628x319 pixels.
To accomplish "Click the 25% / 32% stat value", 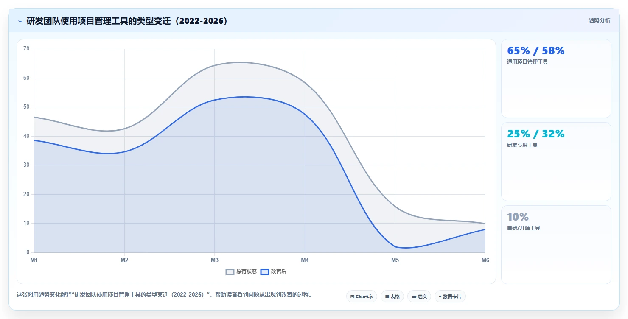I will [x=536, y=134].
